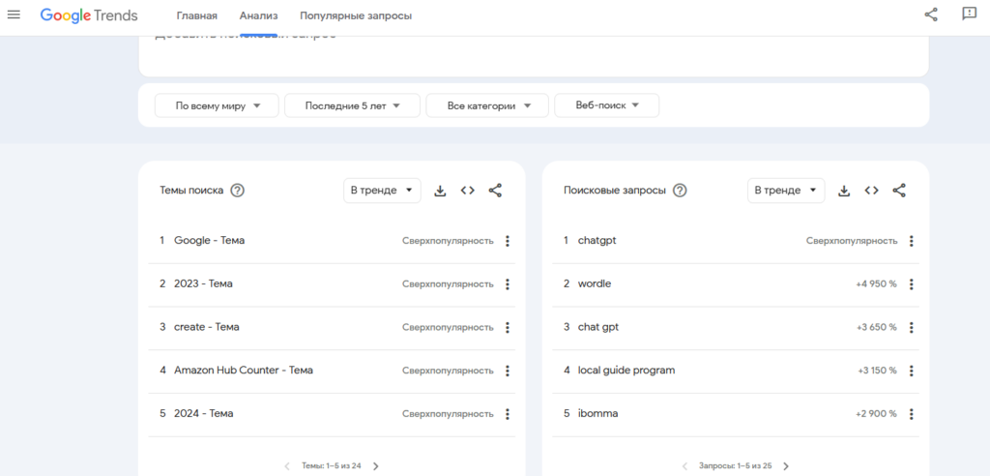Open more options for wordle query row
The image size is (990, 476).
[911, 284]
